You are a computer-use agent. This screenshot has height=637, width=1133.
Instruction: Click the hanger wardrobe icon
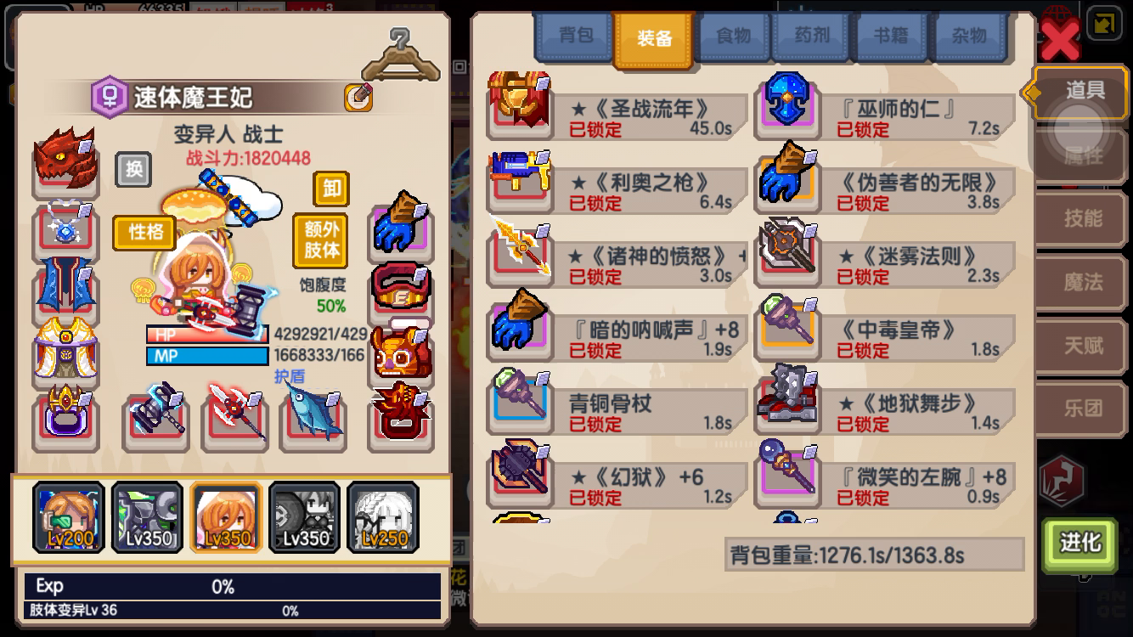400,55
